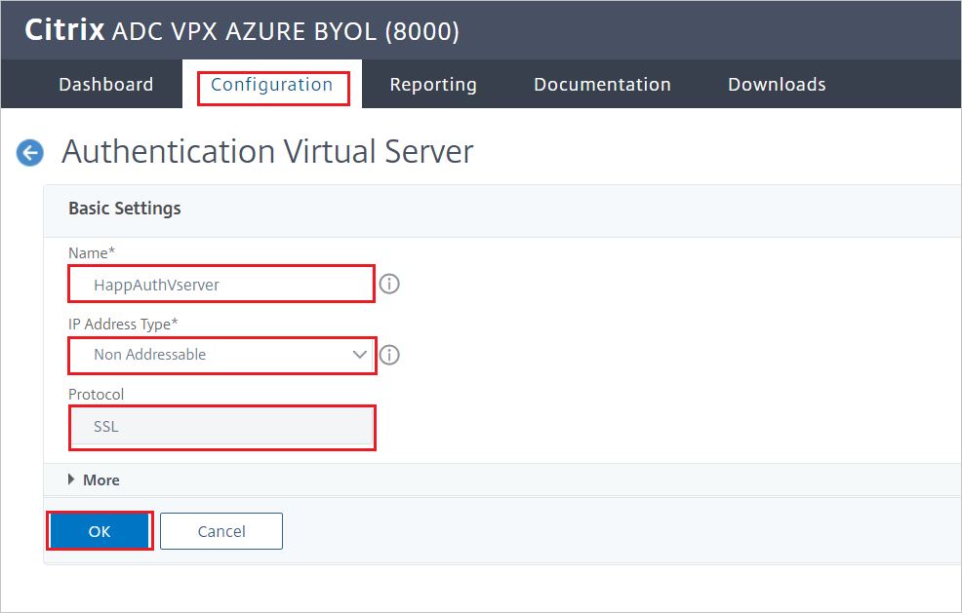Screen dimensions: 962x613
Task: Click the Citrix logo in the header
Action: (x=64, y=29)
